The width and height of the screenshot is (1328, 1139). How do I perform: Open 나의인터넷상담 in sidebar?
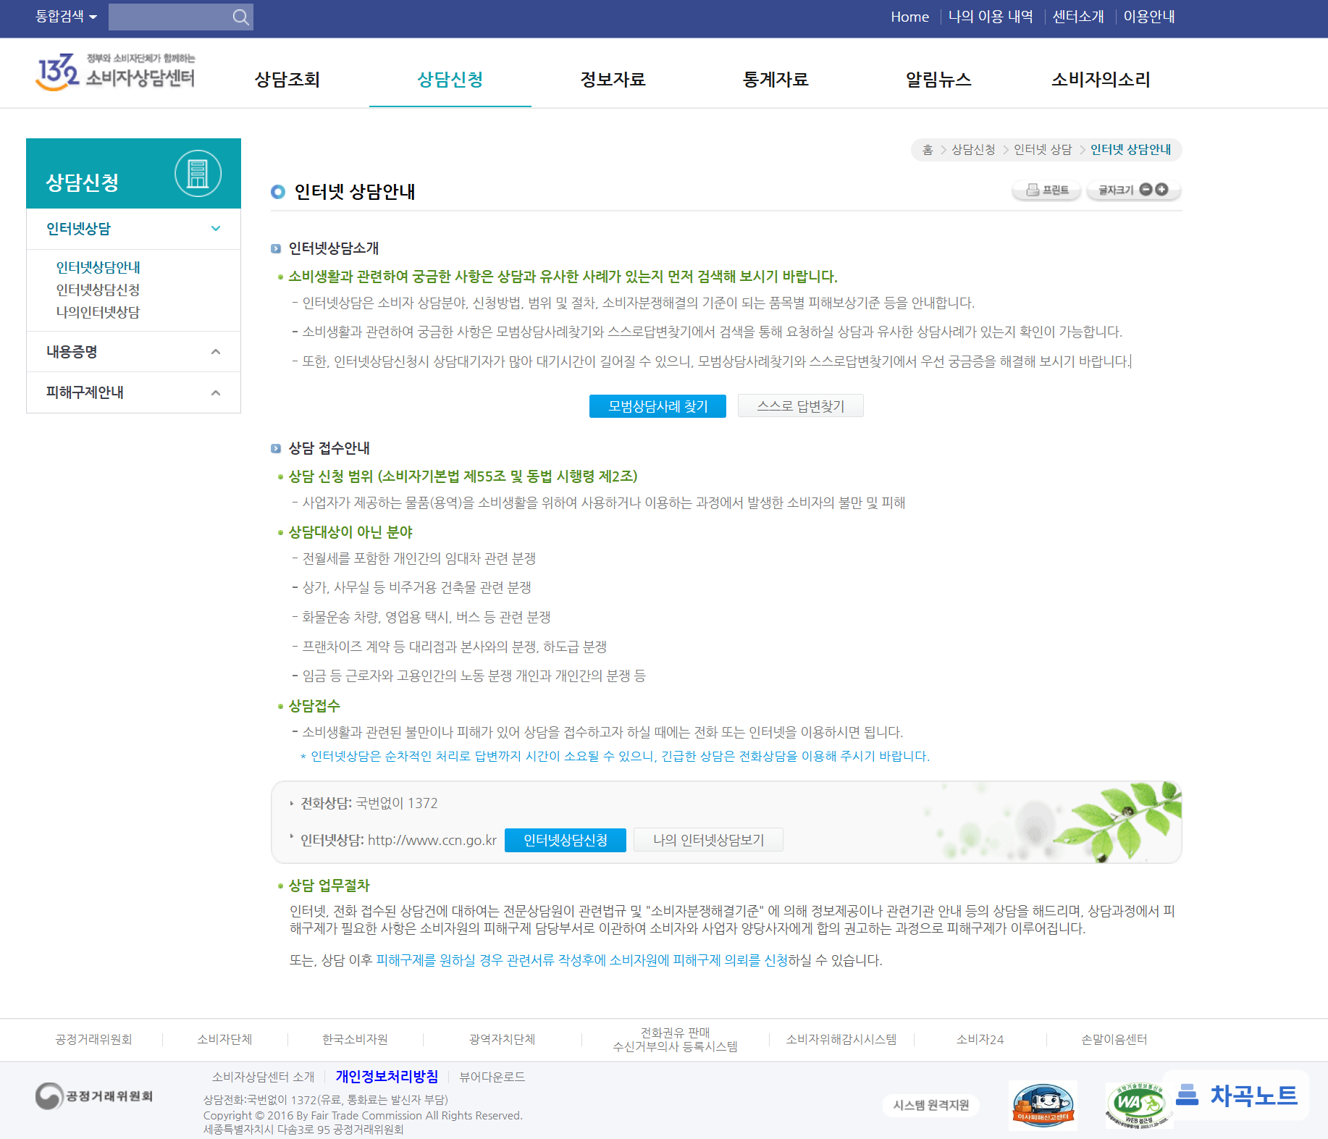click(x=98, y=312)
